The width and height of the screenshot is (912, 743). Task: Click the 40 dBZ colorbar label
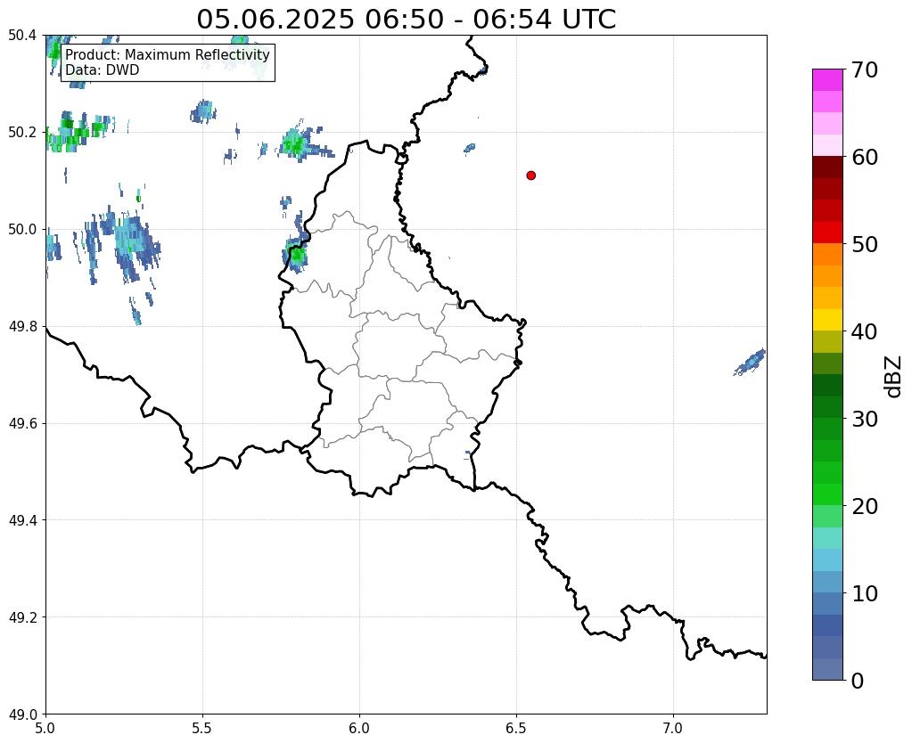[865, 331]
